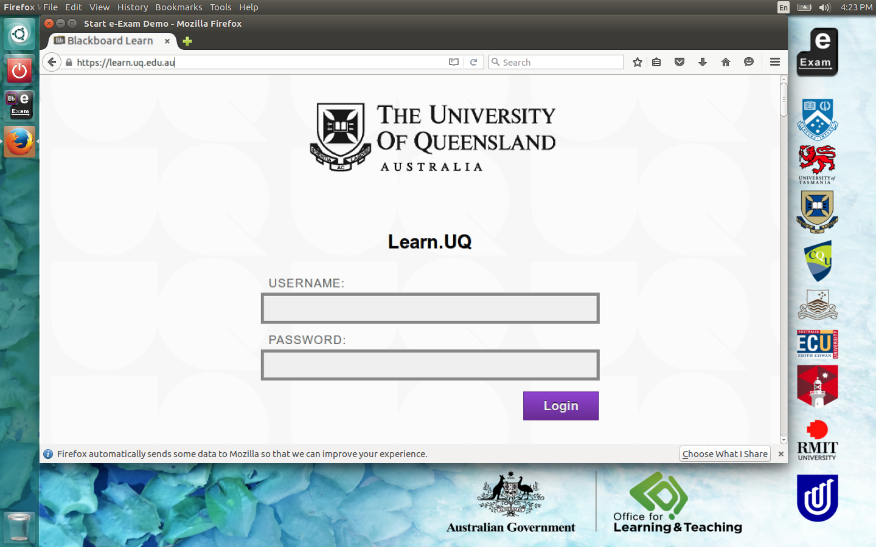
Task: Open the hamburger menu in Firefox
Action: coord(774,62)
